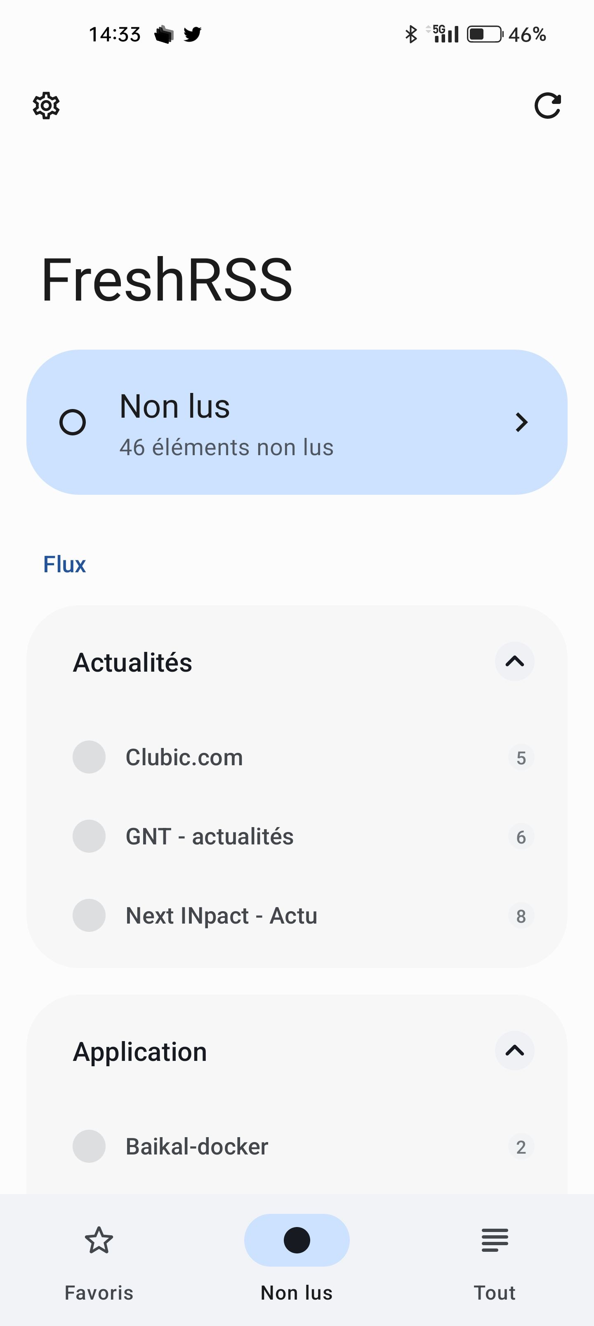The height and width of the screenshot is (1326, 594).
Task: Tap the circle icon in Non lus card
Action: coord(73,423)
